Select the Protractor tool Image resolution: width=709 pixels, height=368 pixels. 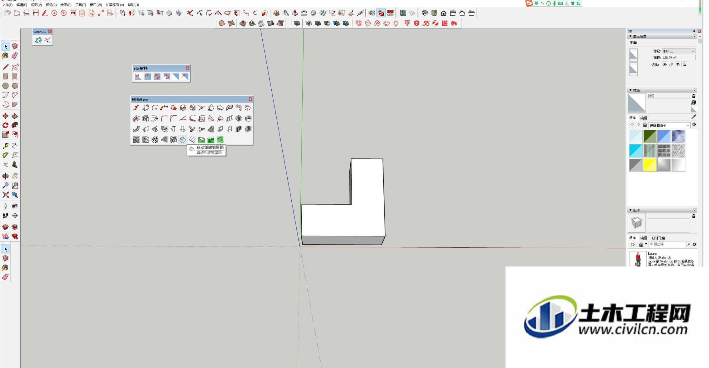(5, 155)
